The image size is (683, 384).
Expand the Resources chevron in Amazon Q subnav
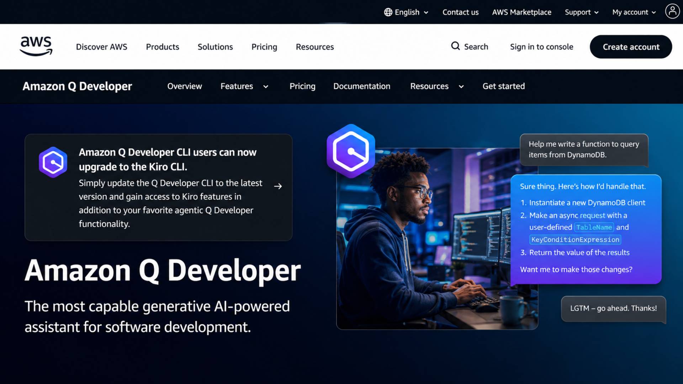tap(461, 87)
